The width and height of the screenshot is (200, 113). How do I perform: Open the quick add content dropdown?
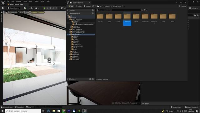pyautogui.click(x=26, y=8)
